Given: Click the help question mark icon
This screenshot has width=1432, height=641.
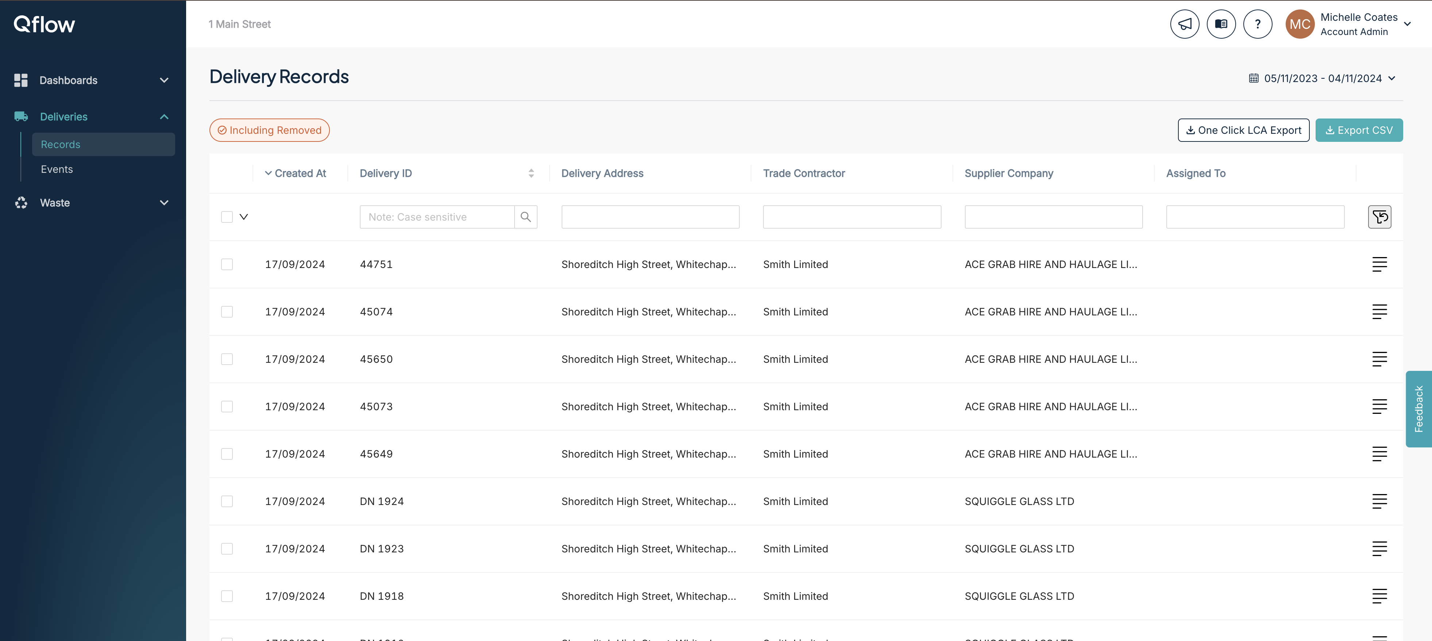Looking at the screenshot, I should (x=1258, y=23).
